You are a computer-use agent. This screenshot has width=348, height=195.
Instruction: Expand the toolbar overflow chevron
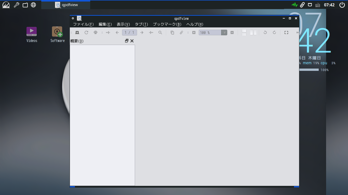pyautogui.click(x=297, y=32)
